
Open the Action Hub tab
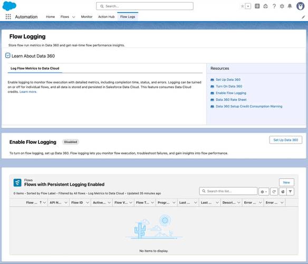point(106,17)
